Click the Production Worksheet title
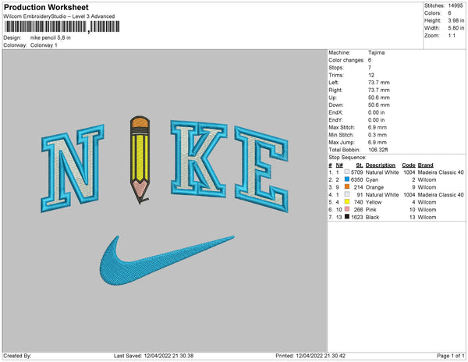This screenshot has width=468, height=362. pos(46,7)
